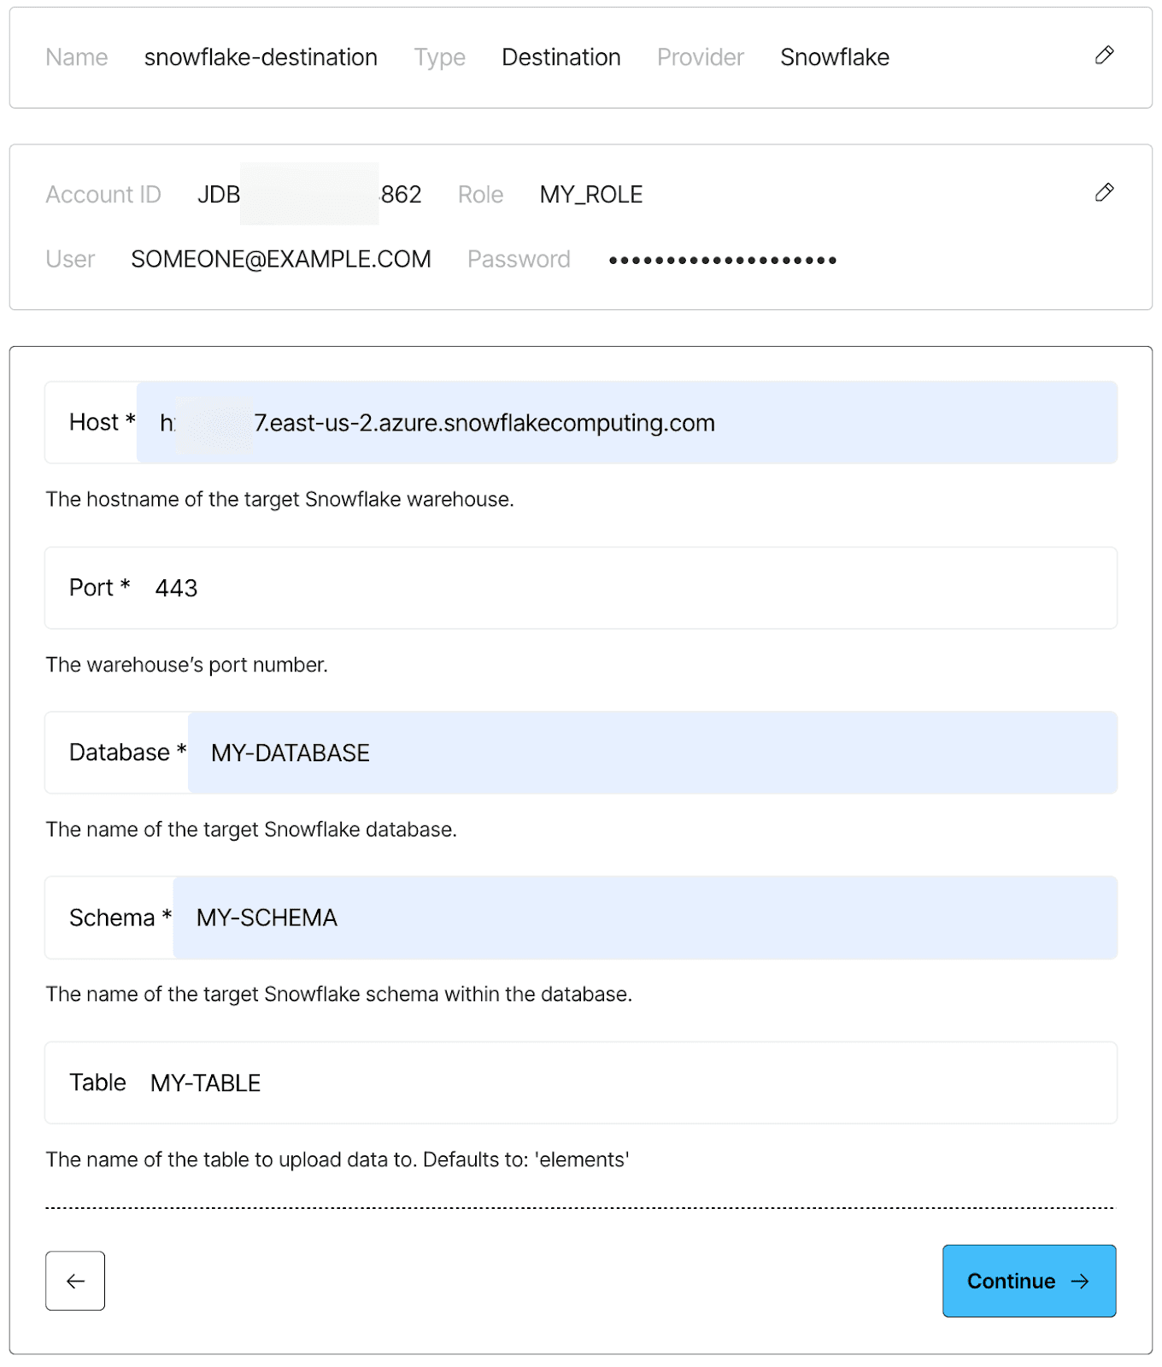Viewport: 1162px width, 1367px height.
Task: Click into the Host input field
Action: pyautogui.click(x=627, y=422)
